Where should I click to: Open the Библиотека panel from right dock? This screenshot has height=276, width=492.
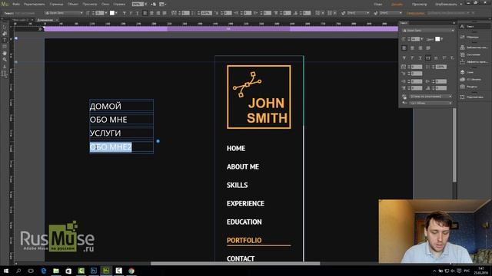click(x=474, y=48)
